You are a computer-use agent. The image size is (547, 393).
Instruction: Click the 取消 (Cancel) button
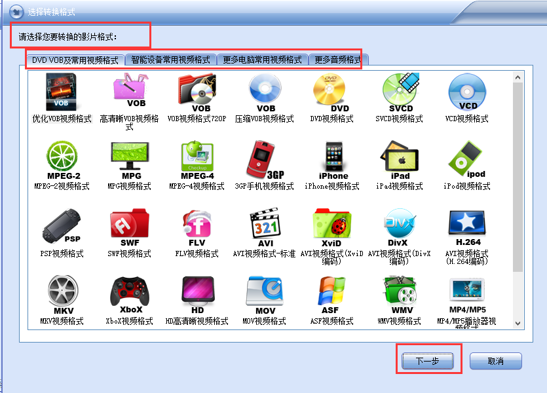click(496, 361)
